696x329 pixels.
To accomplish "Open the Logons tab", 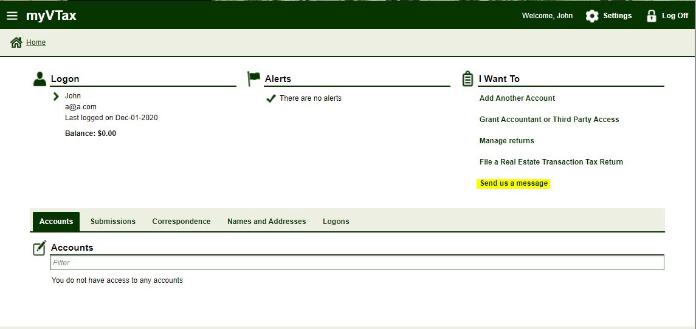I will click(x=336, y=221).
